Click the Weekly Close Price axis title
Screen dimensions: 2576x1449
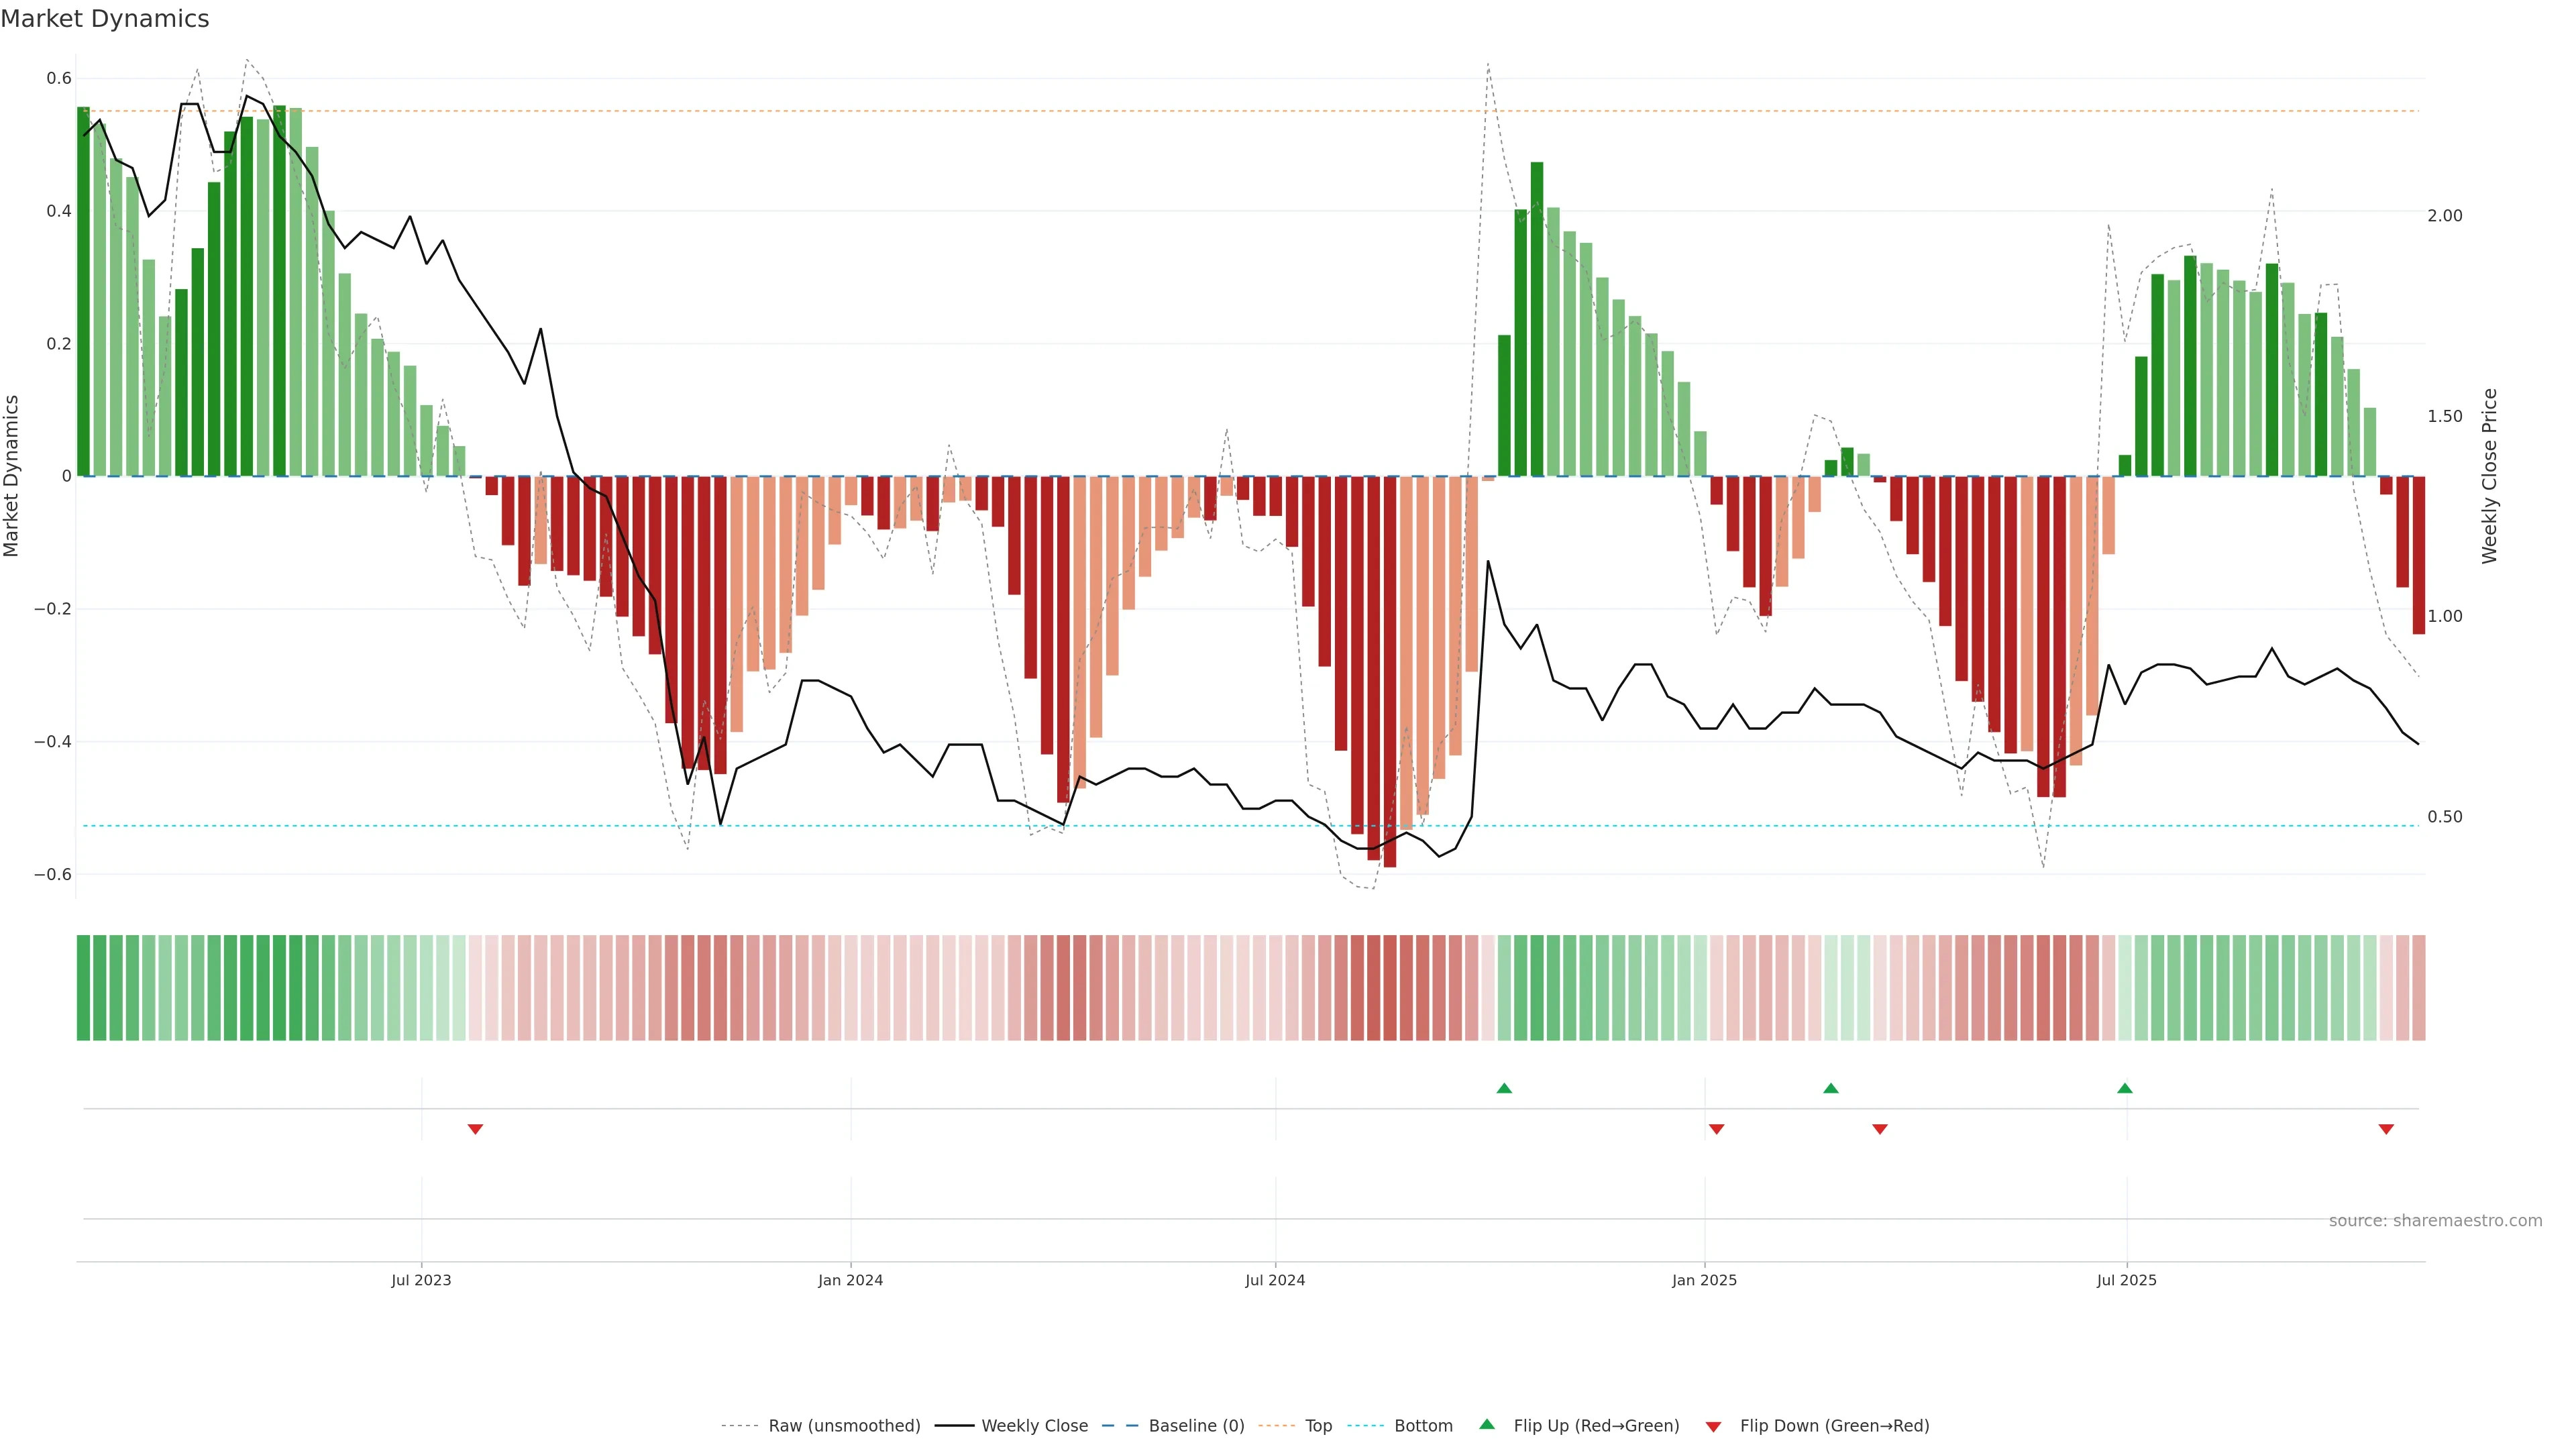2489,476
